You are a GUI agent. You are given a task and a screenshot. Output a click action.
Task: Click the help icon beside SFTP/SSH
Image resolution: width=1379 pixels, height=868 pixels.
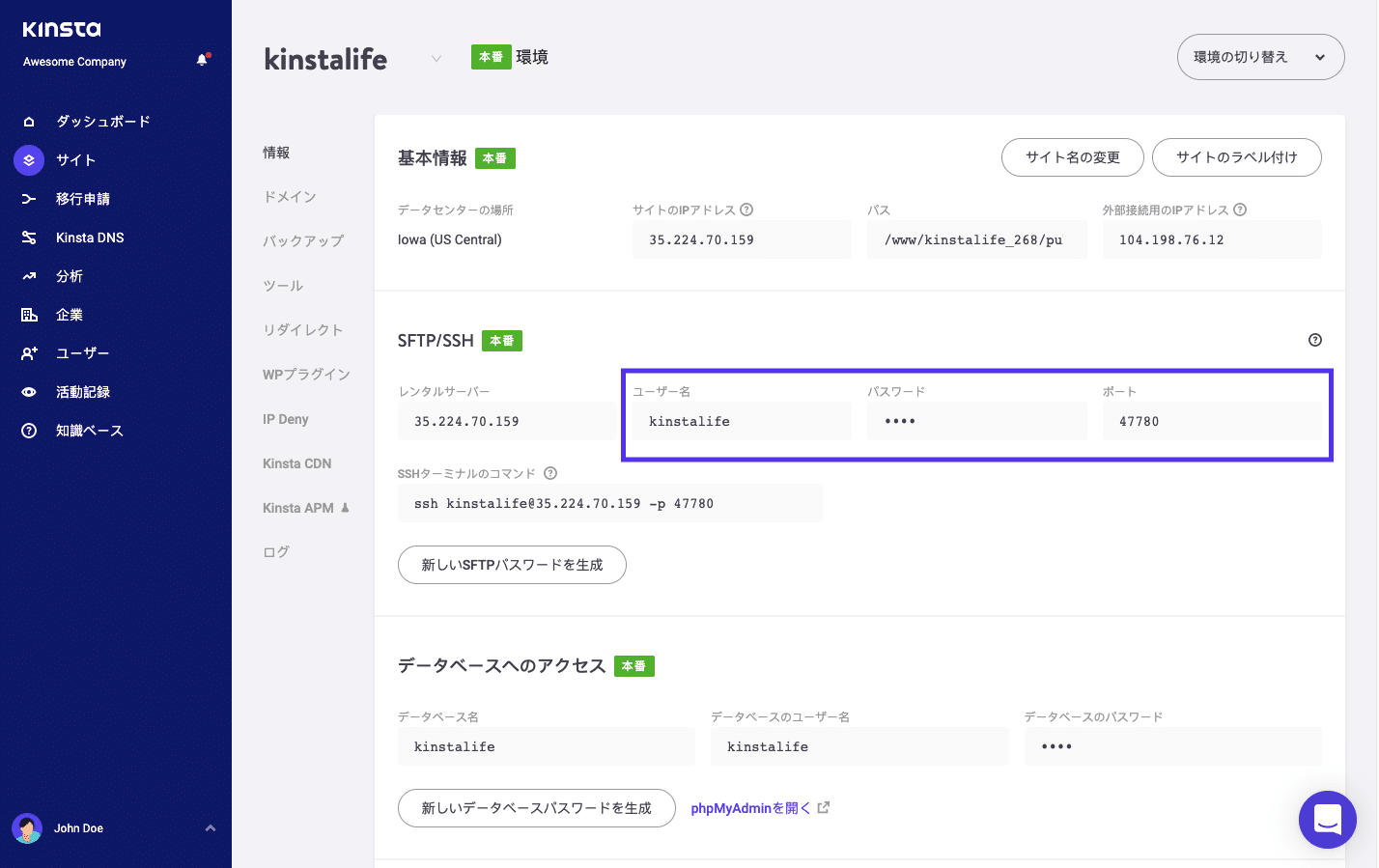point(1314,339)
